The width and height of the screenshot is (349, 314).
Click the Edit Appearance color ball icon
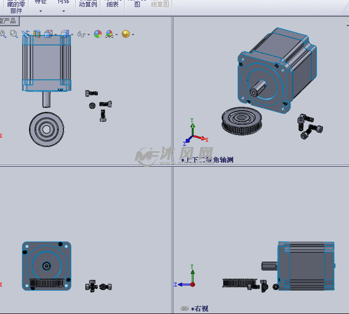coord(98,34)
